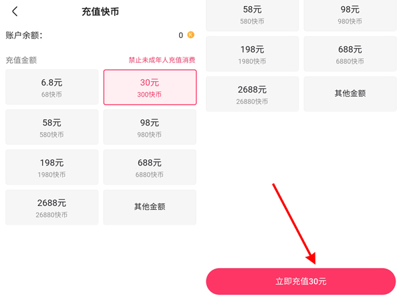Screen dimensions: 401x300
Task: Select the 6.8元 (68快币) recharge option
Action: click(51, 87)
